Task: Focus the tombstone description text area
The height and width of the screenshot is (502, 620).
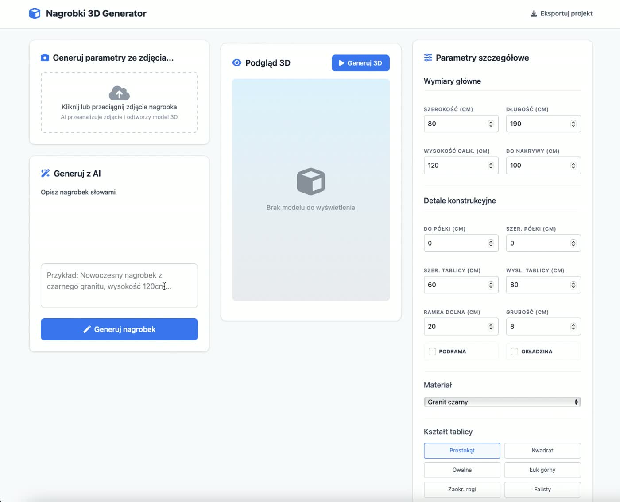Action: tap(119, 286)
